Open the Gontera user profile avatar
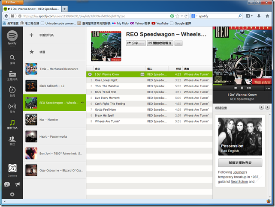The image size is (275, 207). click(x=12, y=168)
